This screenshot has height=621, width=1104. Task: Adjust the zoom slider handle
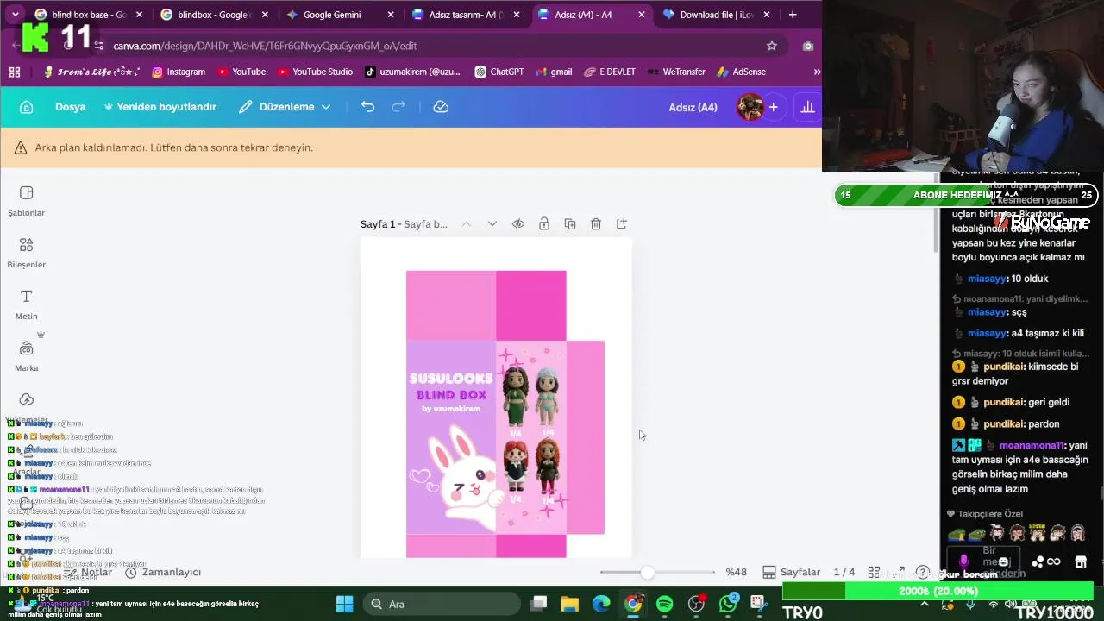[x=648, y=573]
